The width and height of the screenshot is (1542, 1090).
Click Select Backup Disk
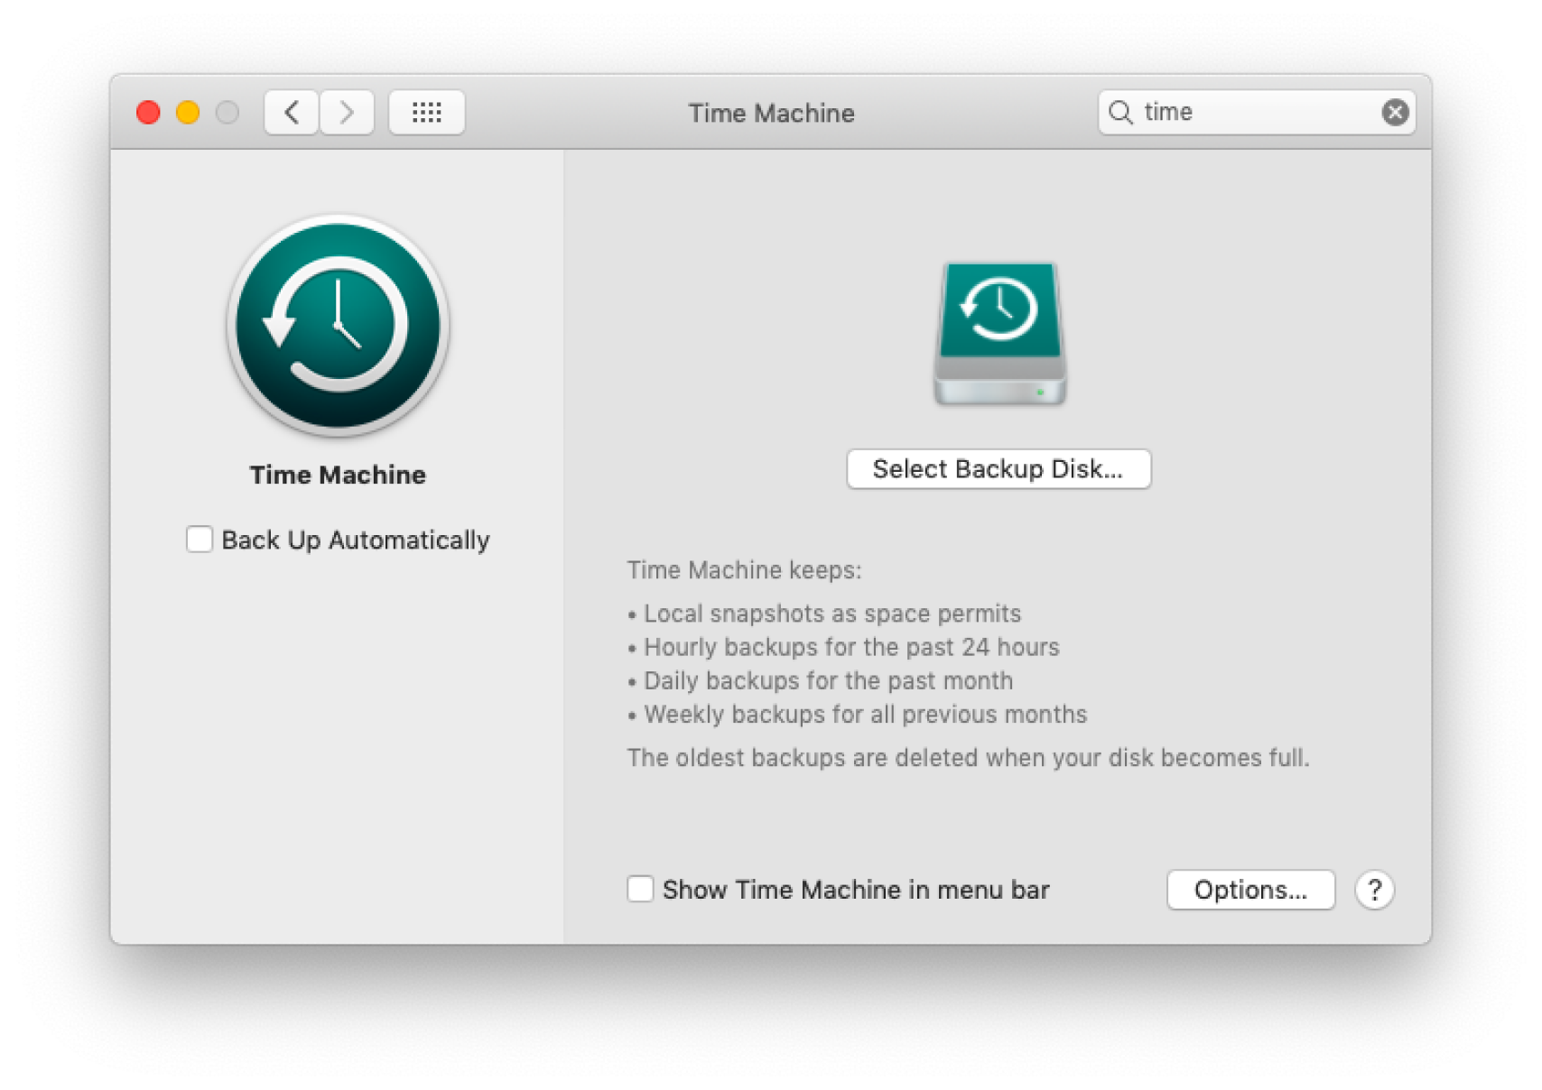pos(999,468)
